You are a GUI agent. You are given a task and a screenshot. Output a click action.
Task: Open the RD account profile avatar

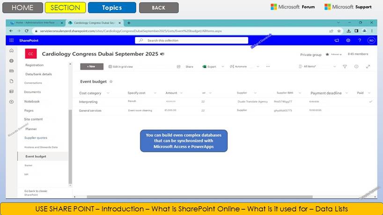point(371,41)
